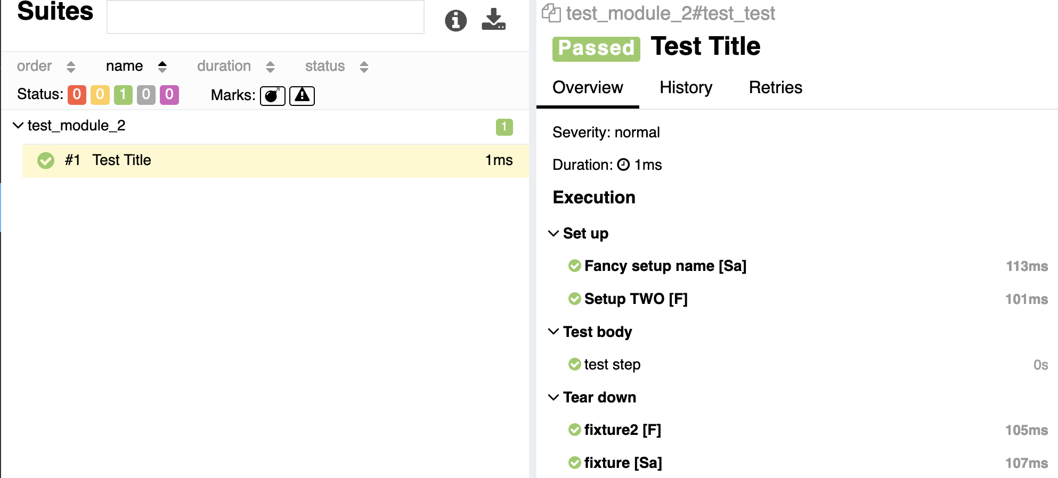Sort suites by order

(x=46, y=66)
